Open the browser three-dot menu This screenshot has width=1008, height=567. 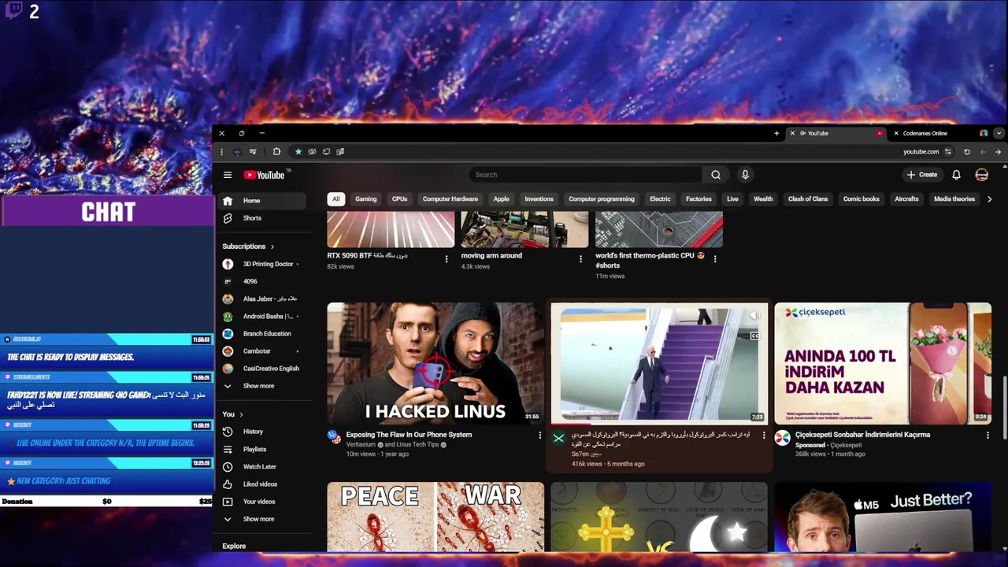(x=222, y=152)
